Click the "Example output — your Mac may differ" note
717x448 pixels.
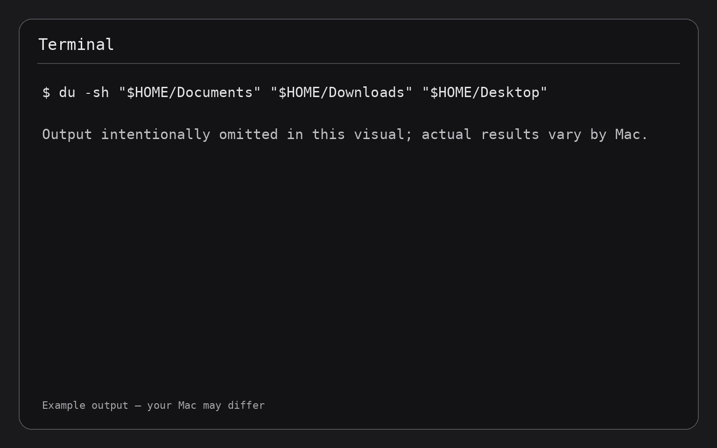coord(153,405)
